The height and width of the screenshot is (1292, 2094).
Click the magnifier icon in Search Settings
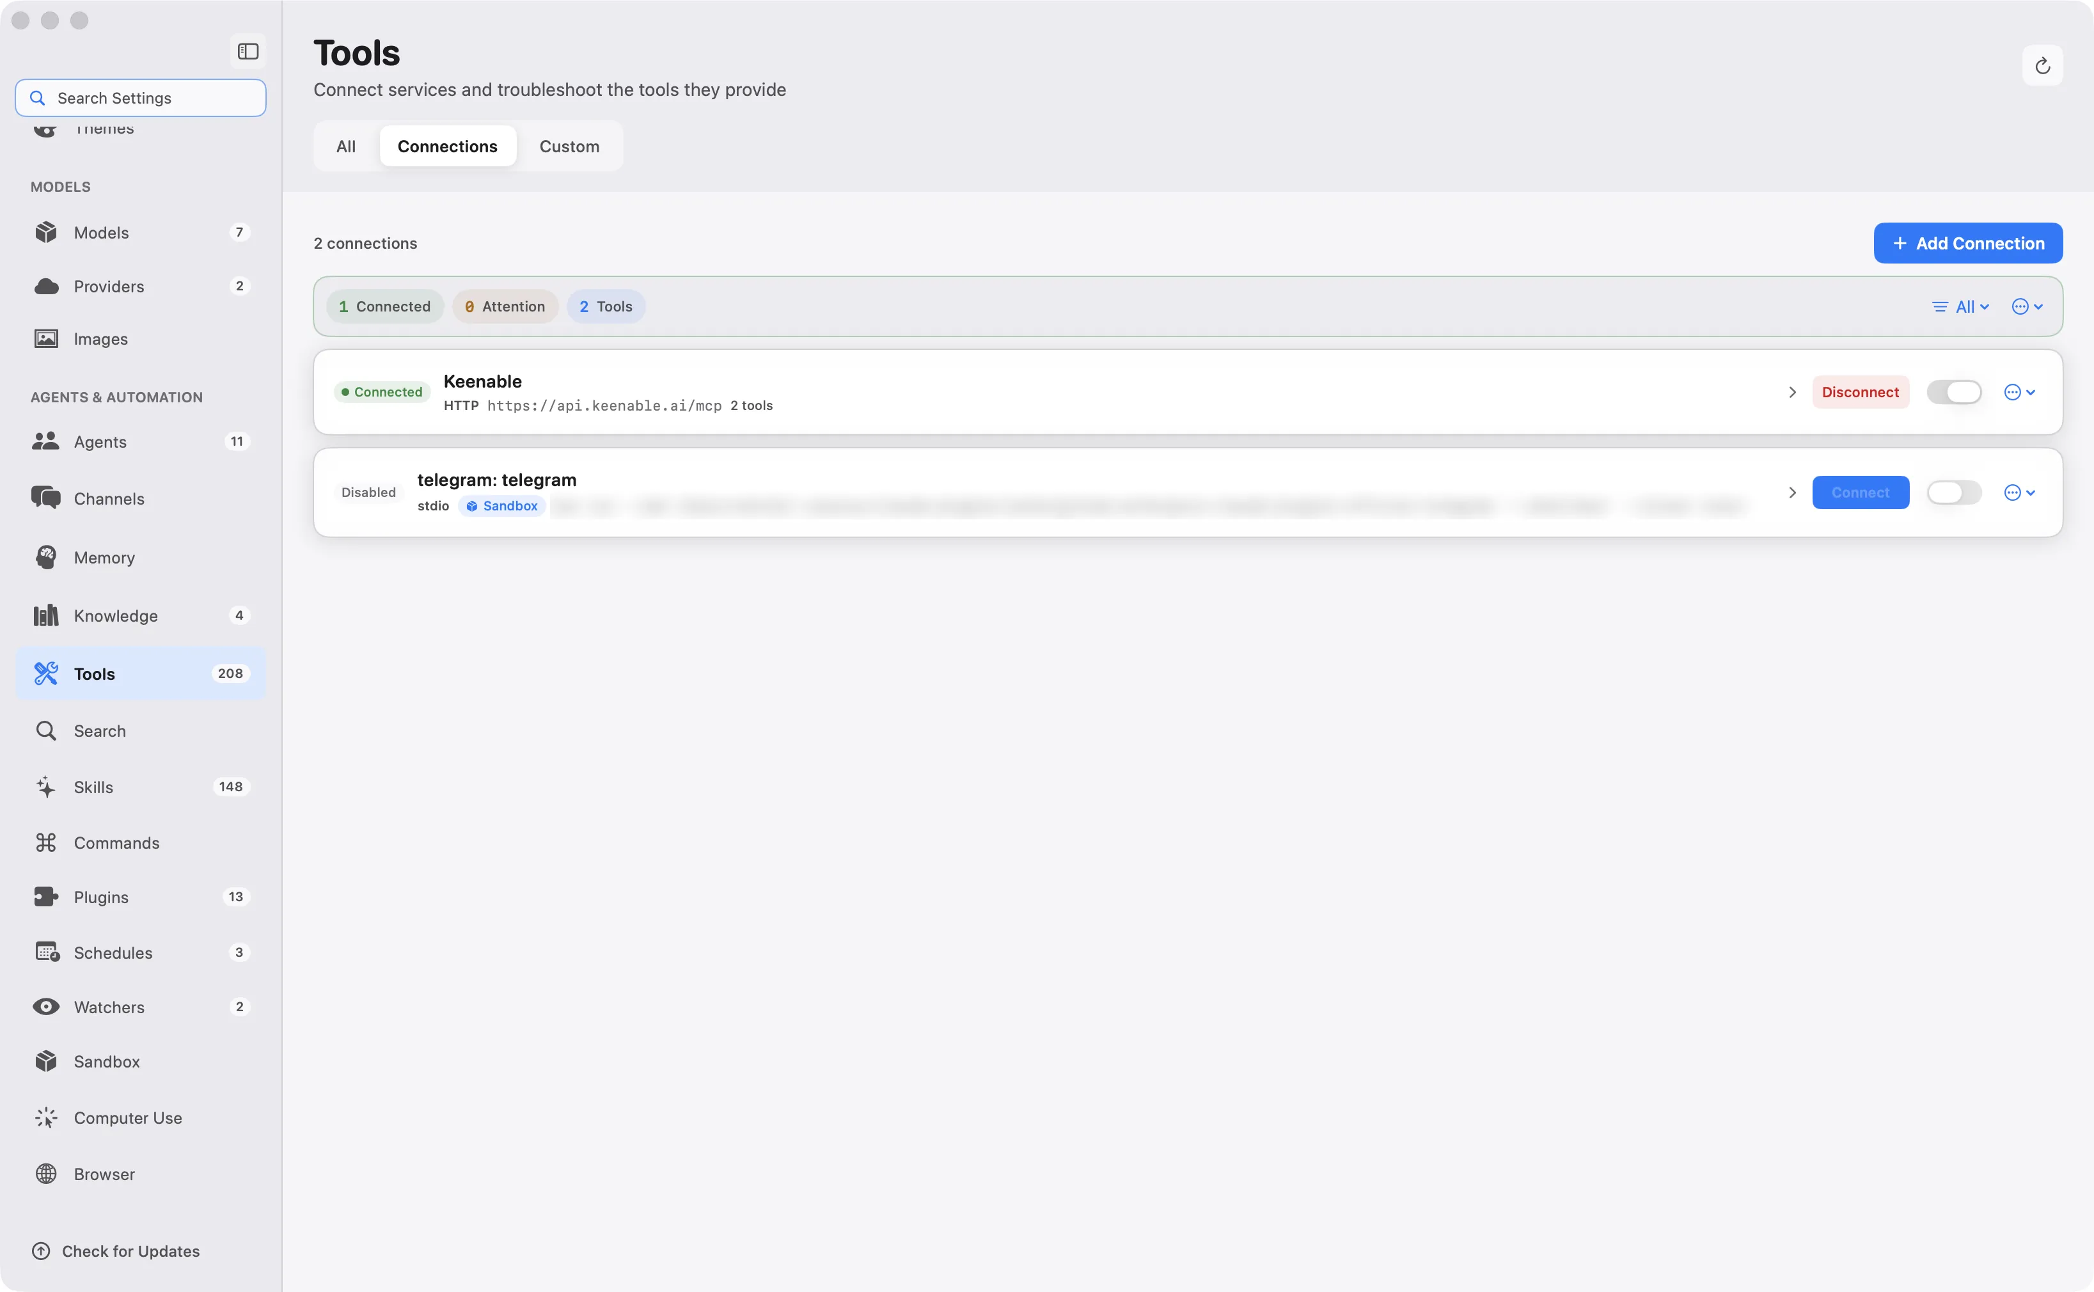pyautogui.click(x=38, y=98)
